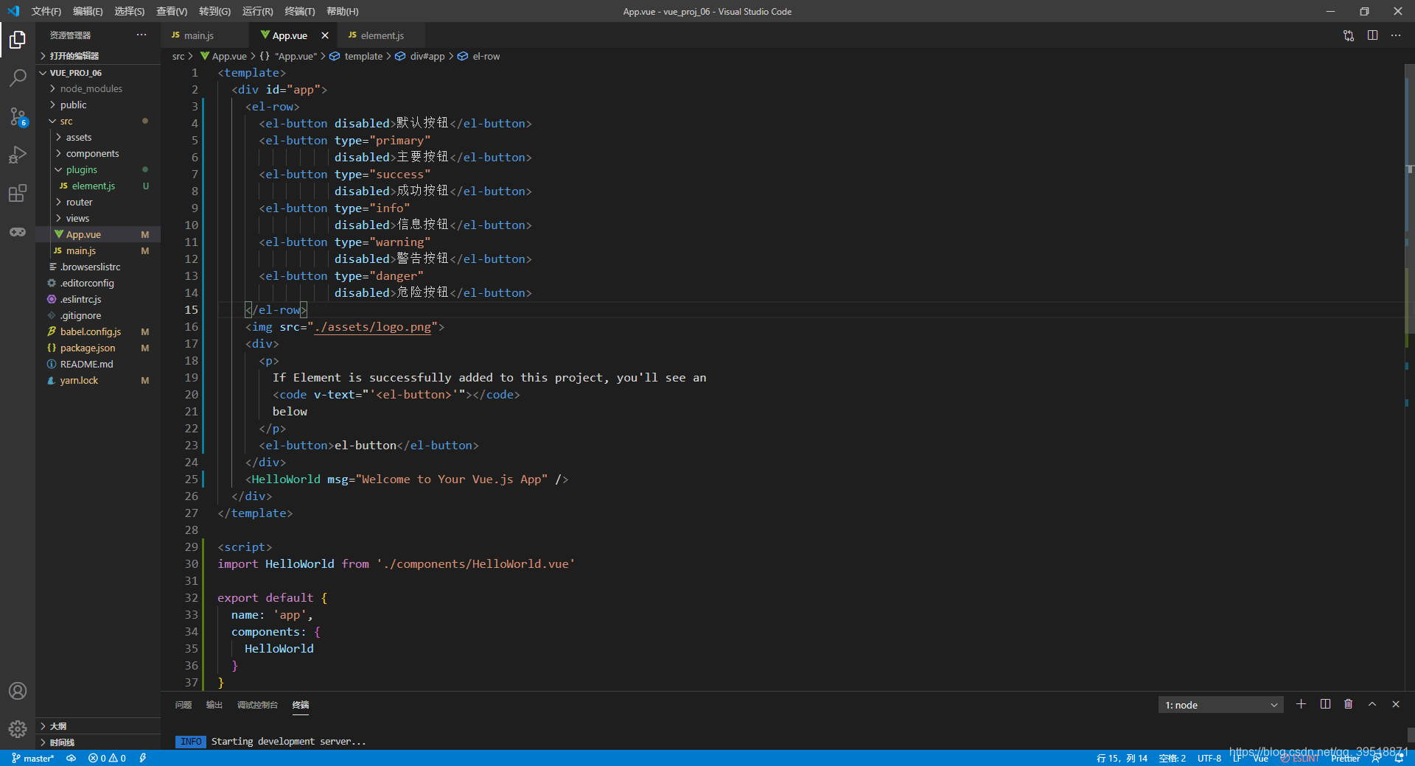The image size is (1415, 766).
Task: Collapse the src folder
Action: point(98,121)
